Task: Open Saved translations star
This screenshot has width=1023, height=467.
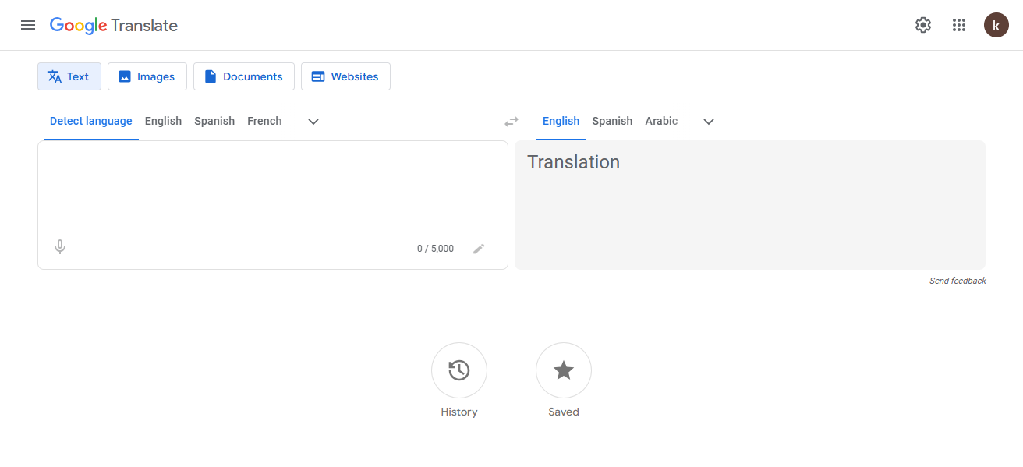Action: pyautogui.click(x=563, y=370)
